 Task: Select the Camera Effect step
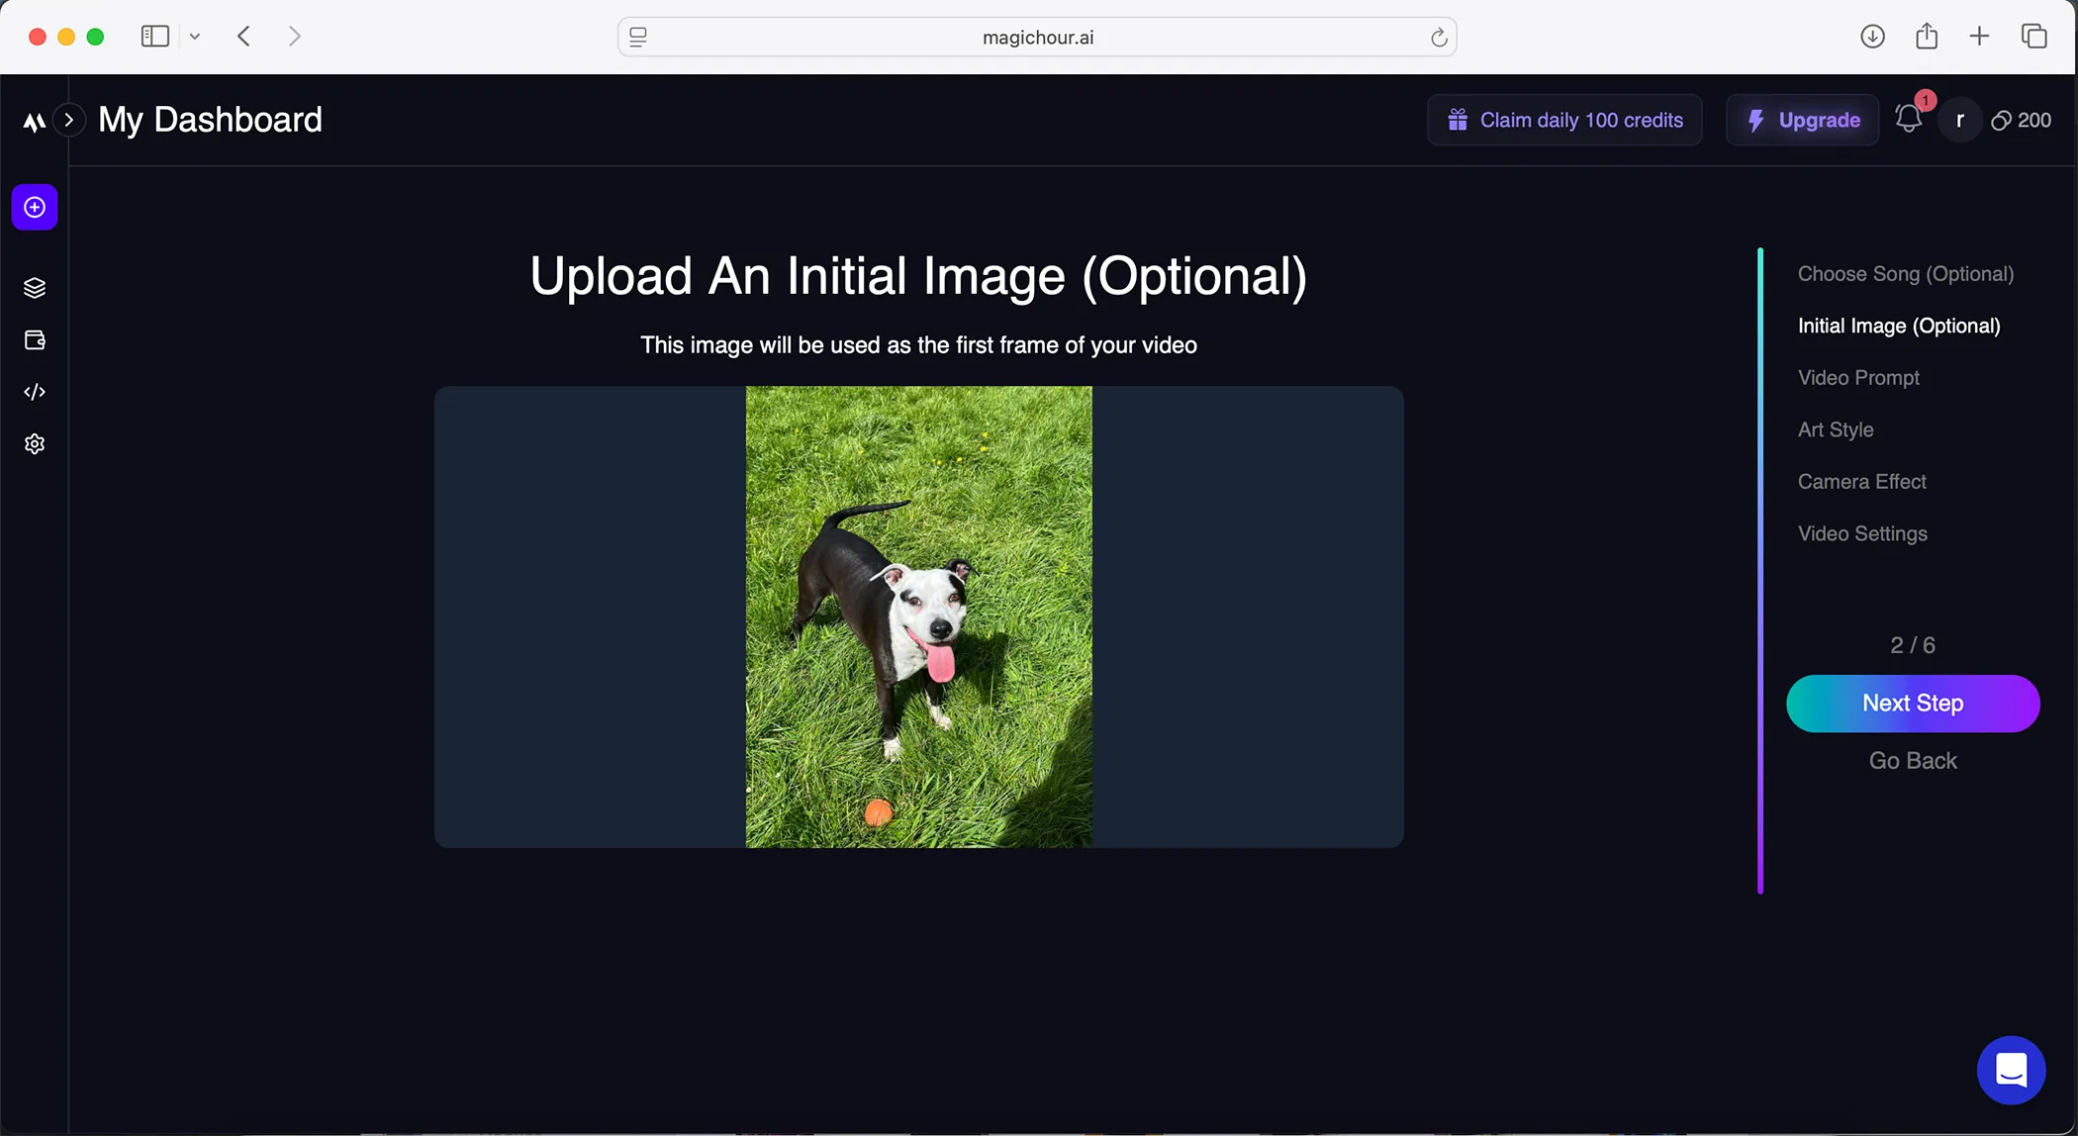pyautogui.click(x=1861, y=482)
